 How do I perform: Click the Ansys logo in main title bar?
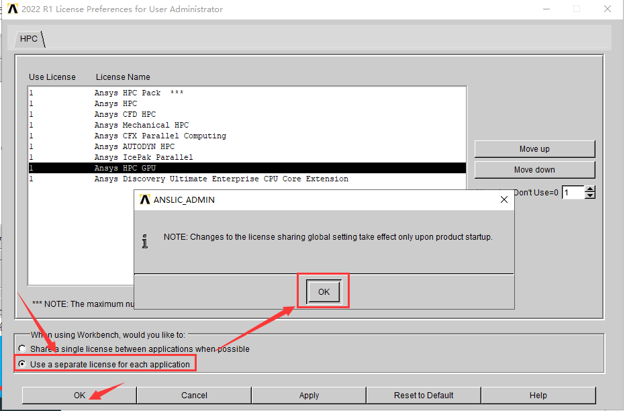point(12,9)
